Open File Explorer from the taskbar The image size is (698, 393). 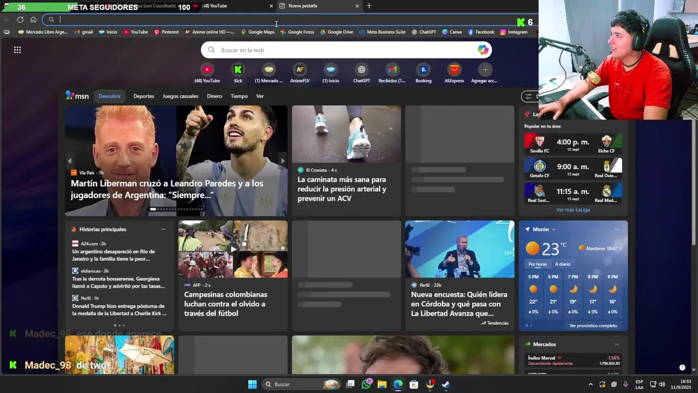(x=382, y=384)
